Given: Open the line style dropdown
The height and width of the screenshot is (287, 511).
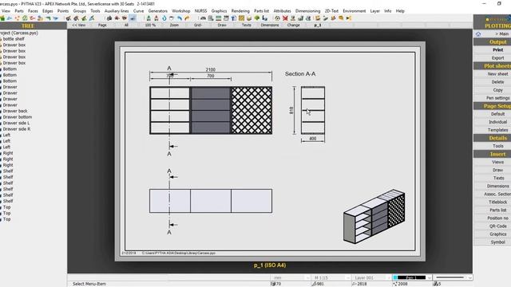Looking at the screenshot, I should [x=454, y=277].
